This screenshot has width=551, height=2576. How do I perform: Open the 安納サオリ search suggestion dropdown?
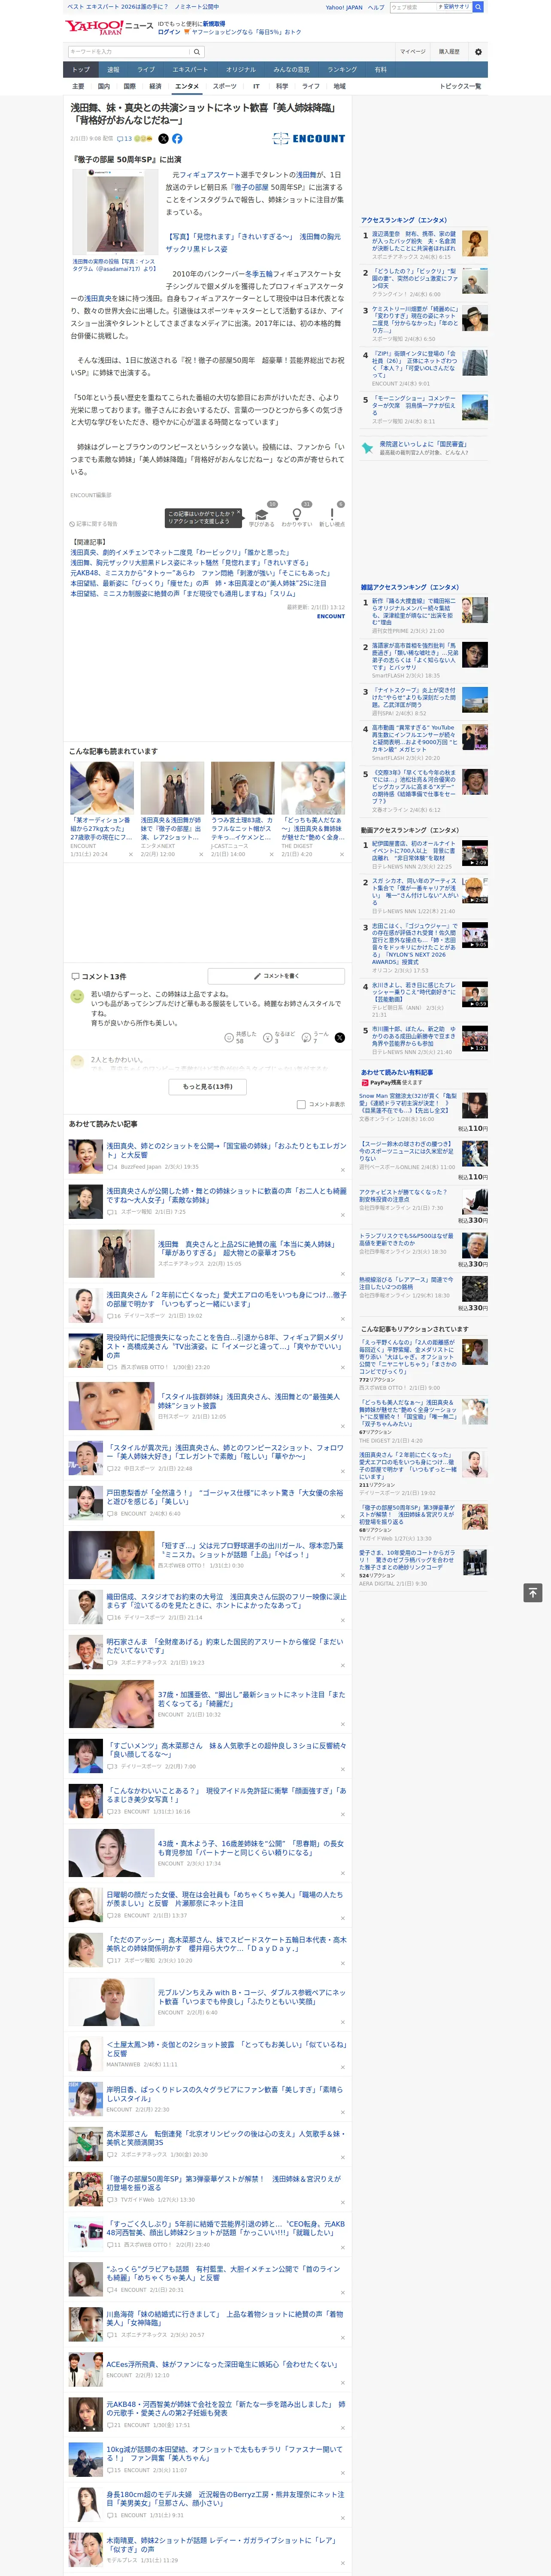click(x=454, y=7)
